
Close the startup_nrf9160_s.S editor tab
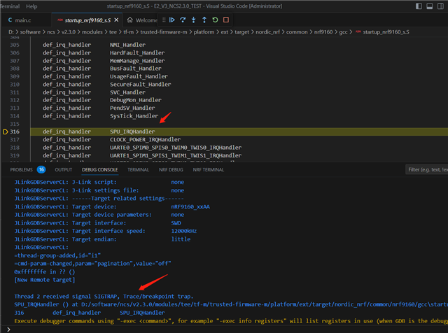click(118, 20)
